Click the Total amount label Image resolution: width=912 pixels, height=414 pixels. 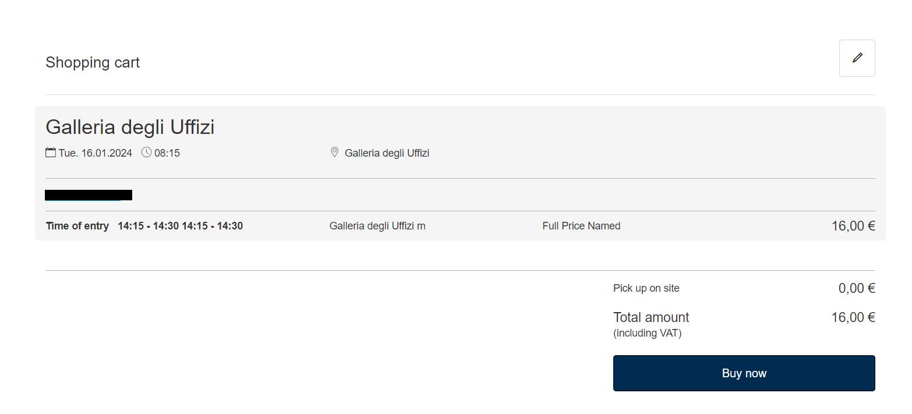click(x=651, y=317)
